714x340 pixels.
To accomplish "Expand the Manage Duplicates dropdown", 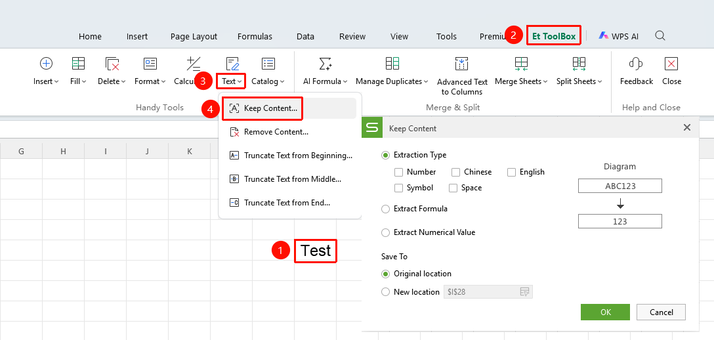I will pyautogui.click(x=426, y=82).
